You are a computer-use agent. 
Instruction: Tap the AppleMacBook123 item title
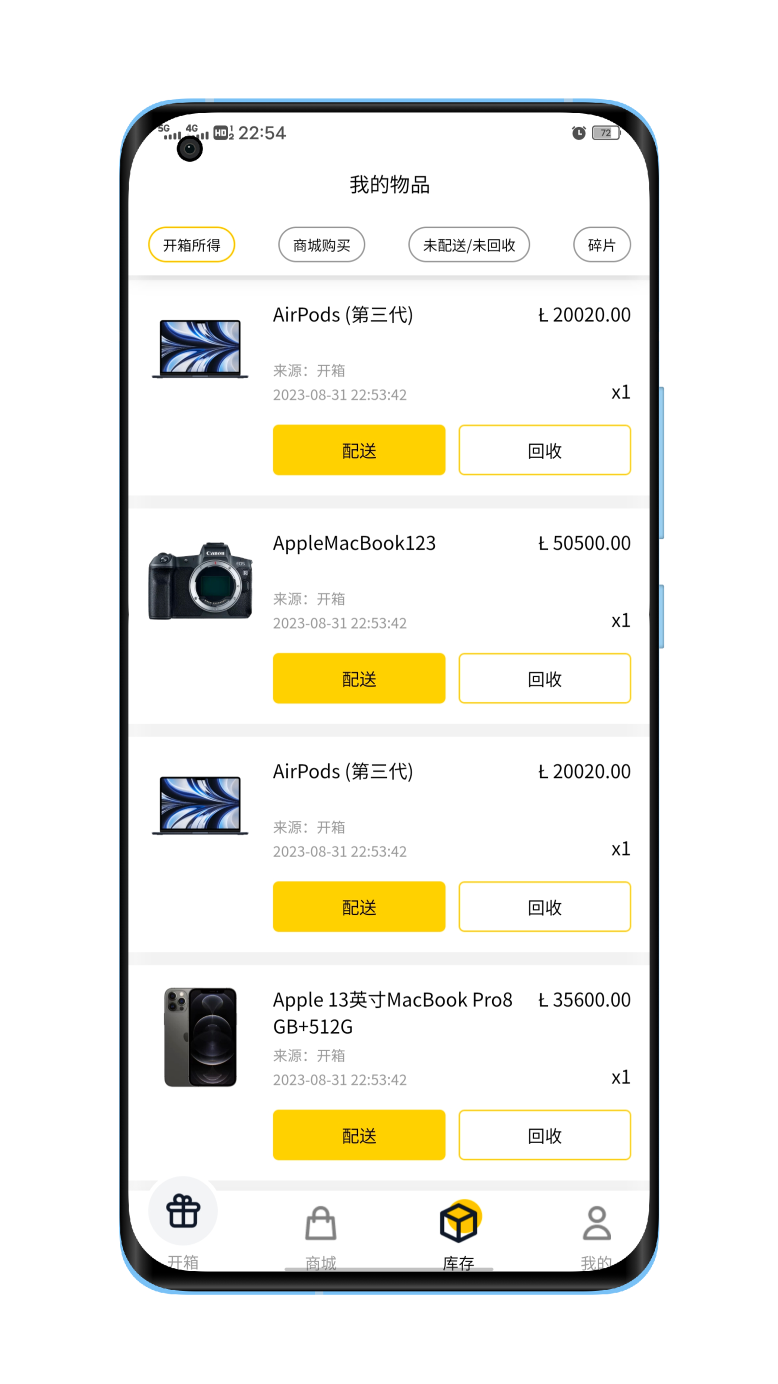coord(354,543)
